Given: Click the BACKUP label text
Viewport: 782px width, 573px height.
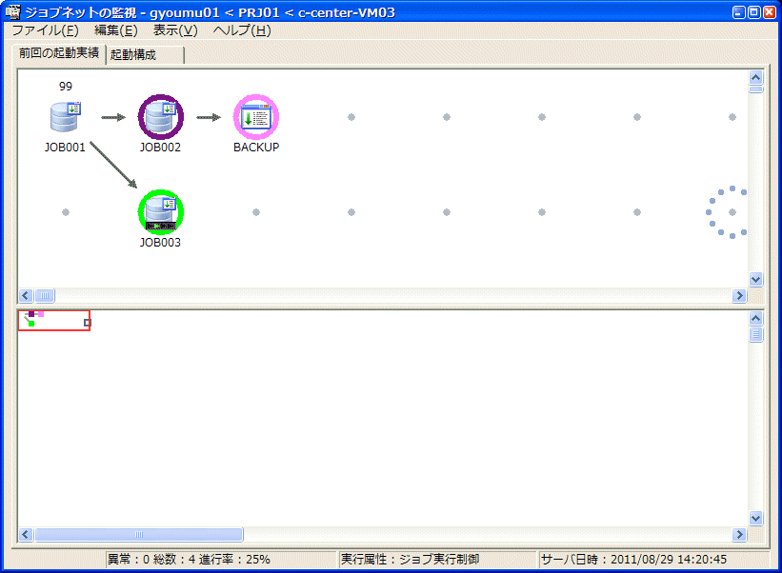Looking at the screenshot, I should coord(256,147).
